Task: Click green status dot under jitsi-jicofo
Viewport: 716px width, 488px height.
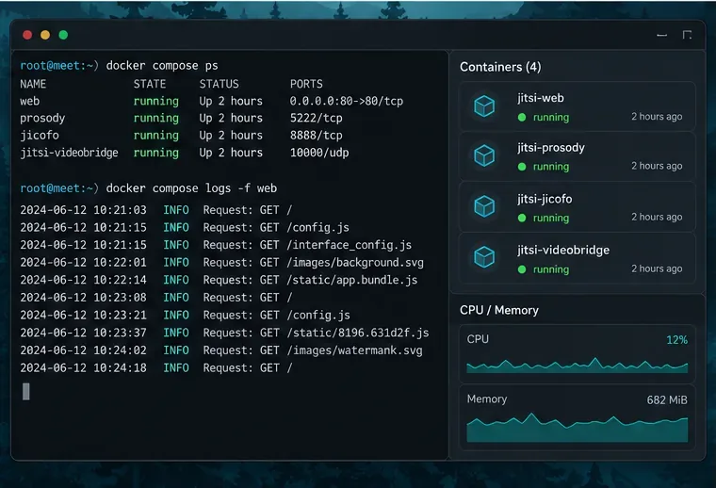Action: coord(522,218)
